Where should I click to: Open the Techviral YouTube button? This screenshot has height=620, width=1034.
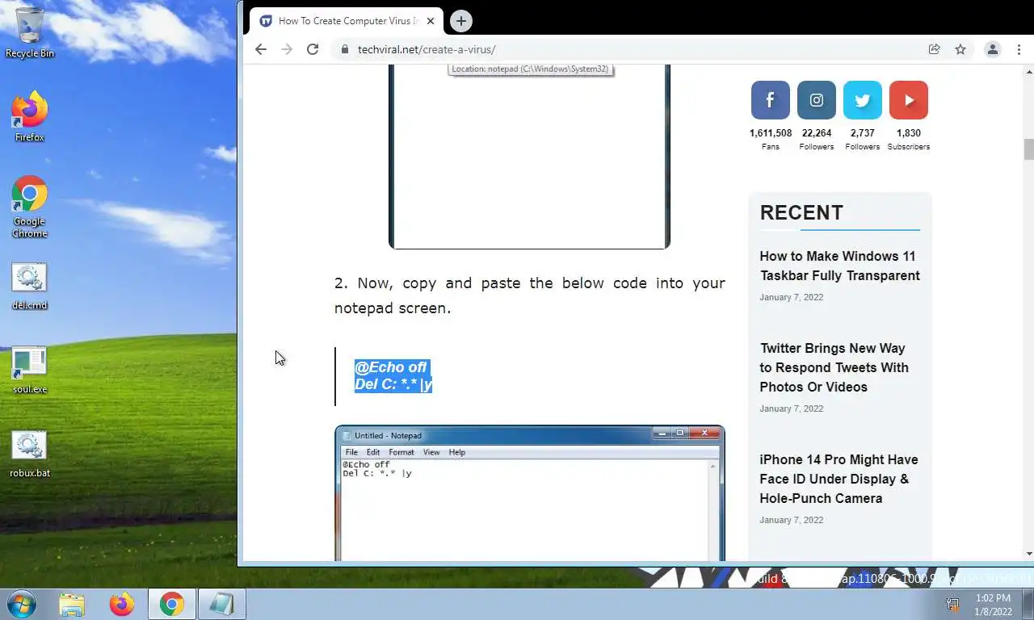[x=909, y=100]
